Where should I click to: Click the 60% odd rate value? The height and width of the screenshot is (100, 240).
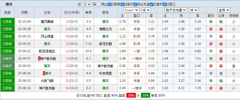click(162, 96)
